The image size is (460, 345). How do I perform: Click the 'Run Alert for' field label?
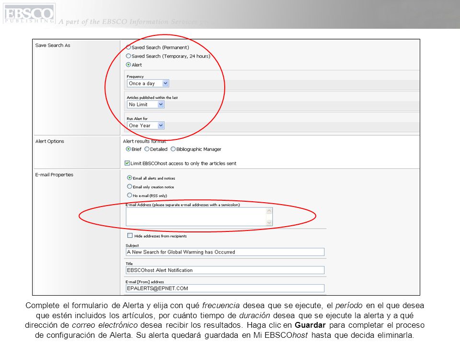[137, 118]
